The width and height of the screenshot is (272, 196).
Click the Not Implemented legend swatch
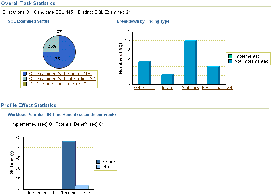pyautogui.click(x=230, y=61)
